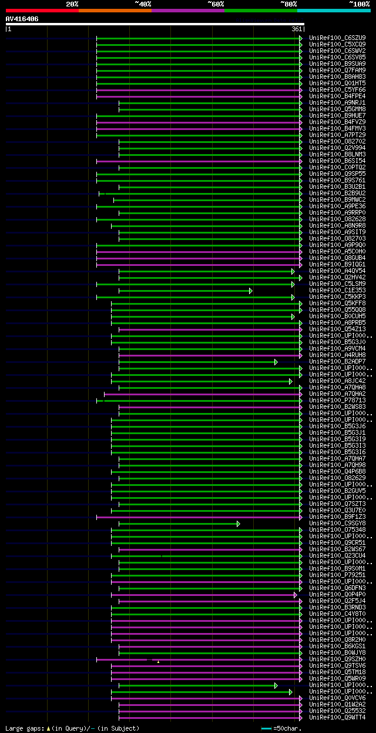Open hit UniRef100_C6SZU9
Image resolution: width=376 pixels, height=733 pixels.
[x=337, y=38]
